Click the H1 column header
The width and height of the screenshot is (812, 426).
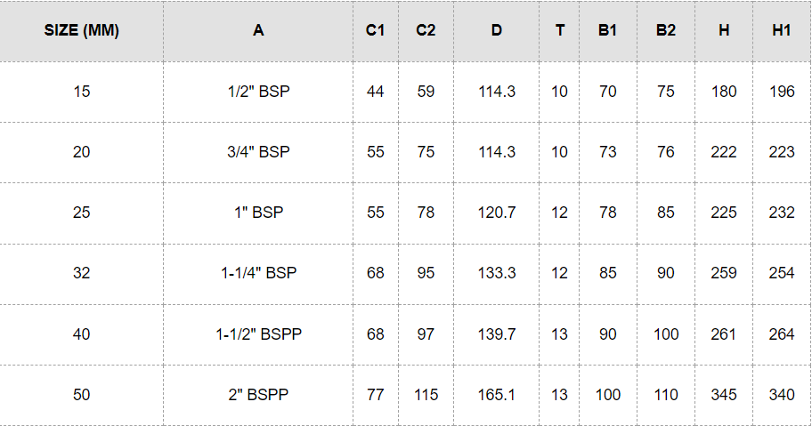click(x=782, y=30)
